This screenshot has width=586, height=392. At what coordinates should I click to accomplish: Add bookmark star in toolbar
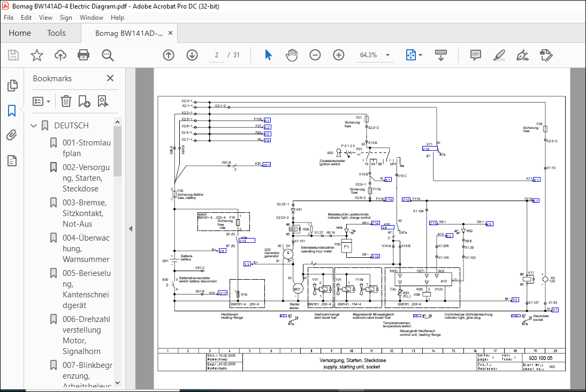point(36,55)
